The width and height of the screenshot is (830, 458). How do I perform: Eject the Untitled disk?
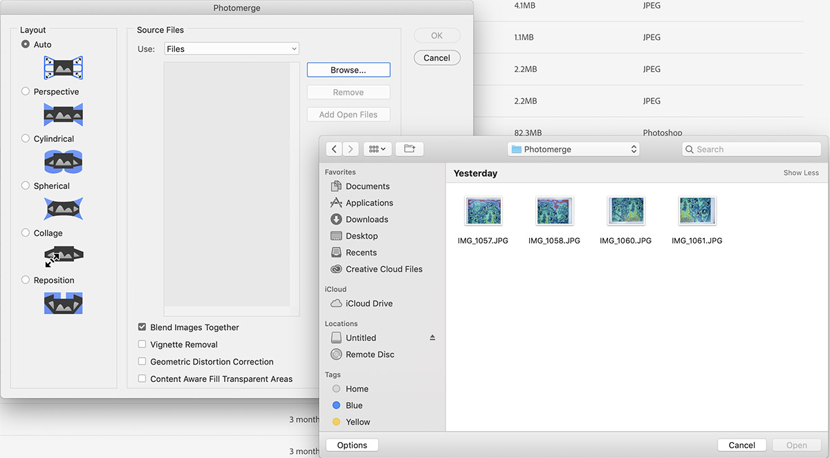432,338
